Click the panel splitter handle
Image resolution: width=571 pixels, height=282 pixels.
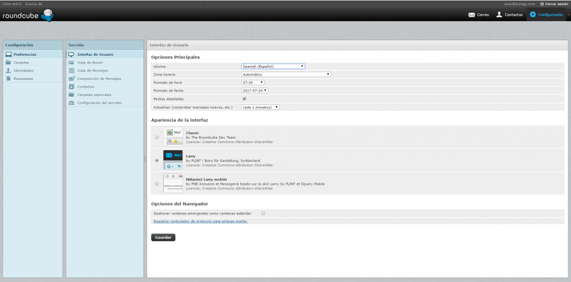145,159
